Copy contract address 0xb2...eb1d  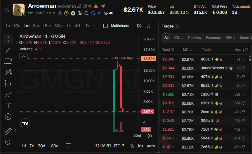46,13
